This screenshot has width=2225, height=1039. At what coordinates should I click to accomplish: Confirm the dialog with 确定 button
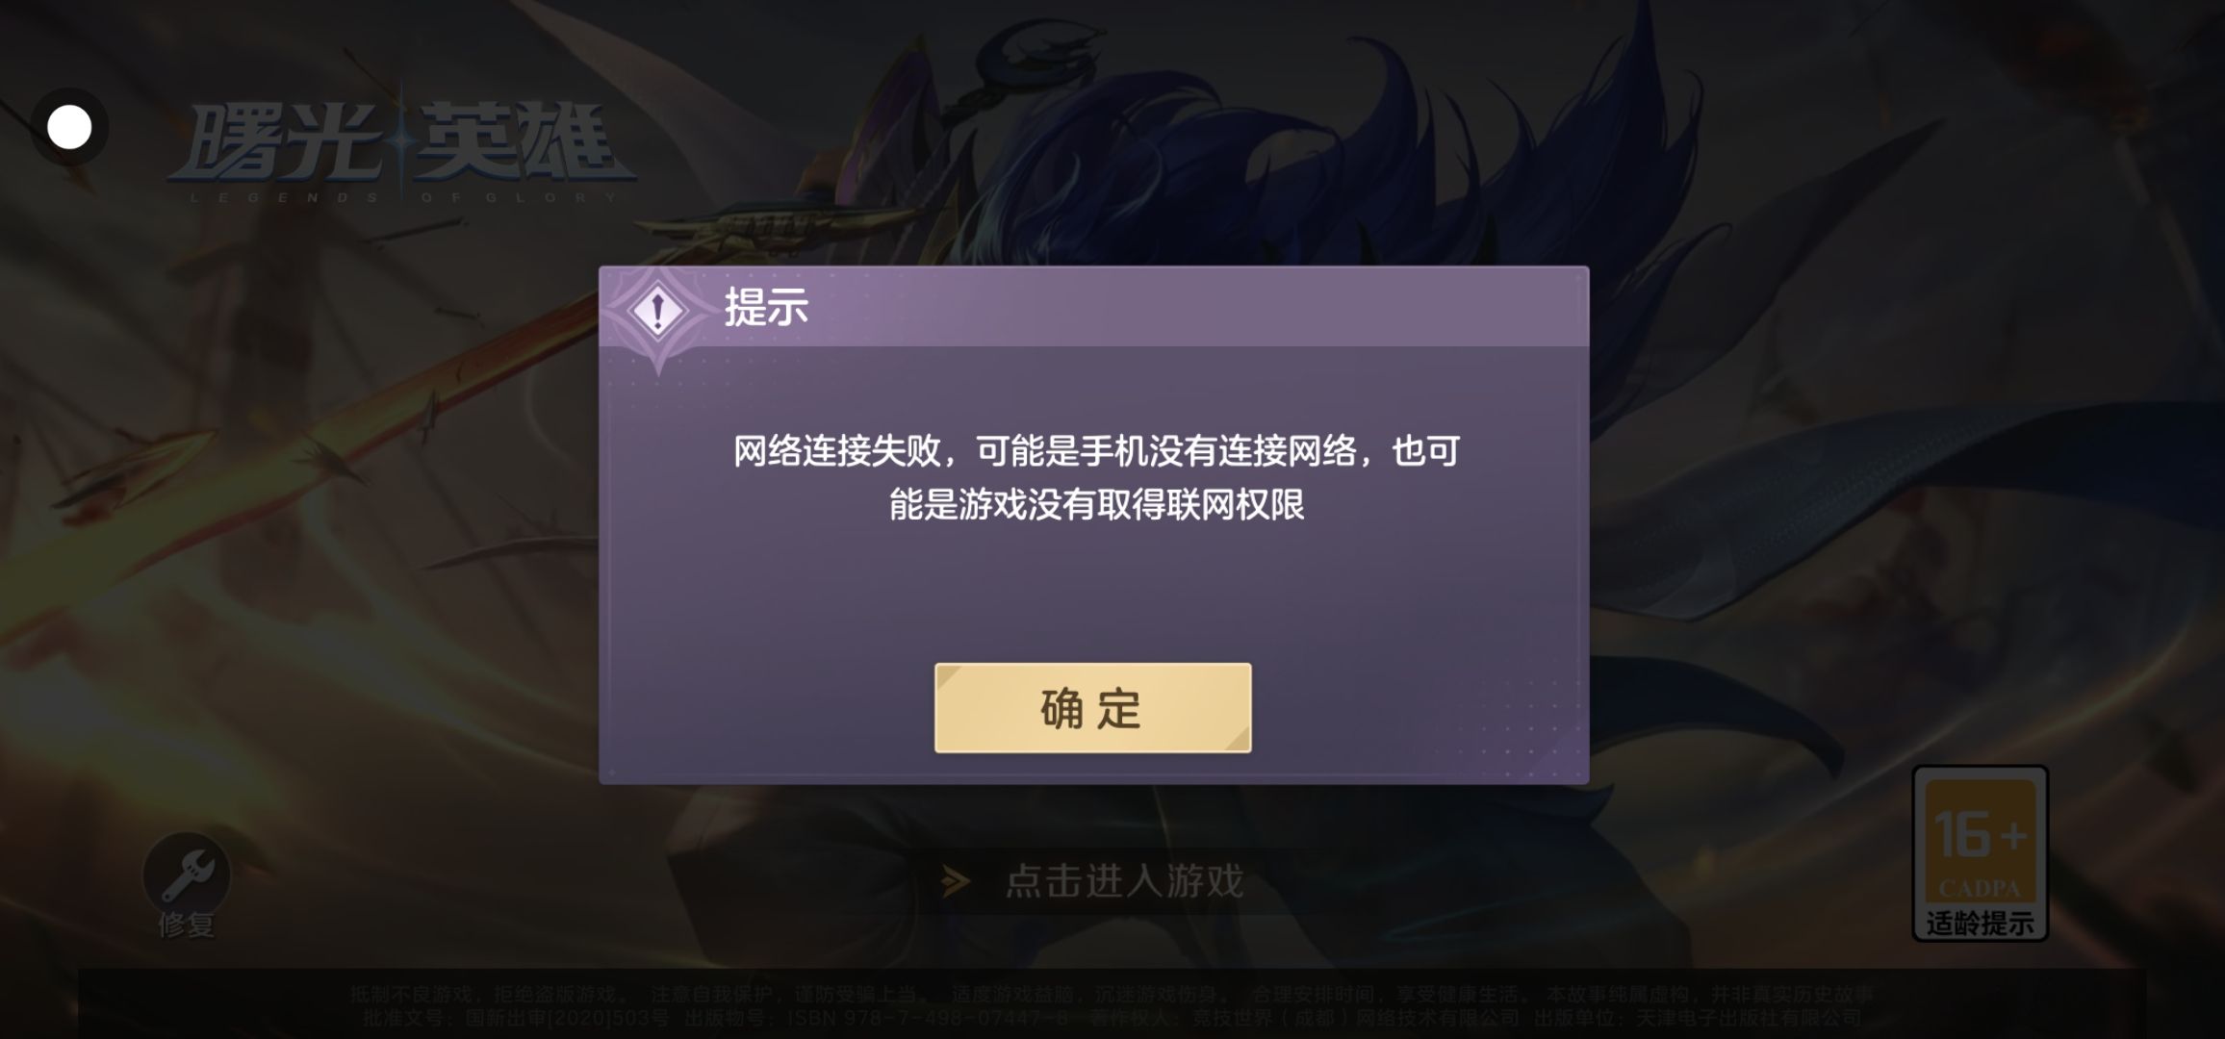tap(1092, 708)
